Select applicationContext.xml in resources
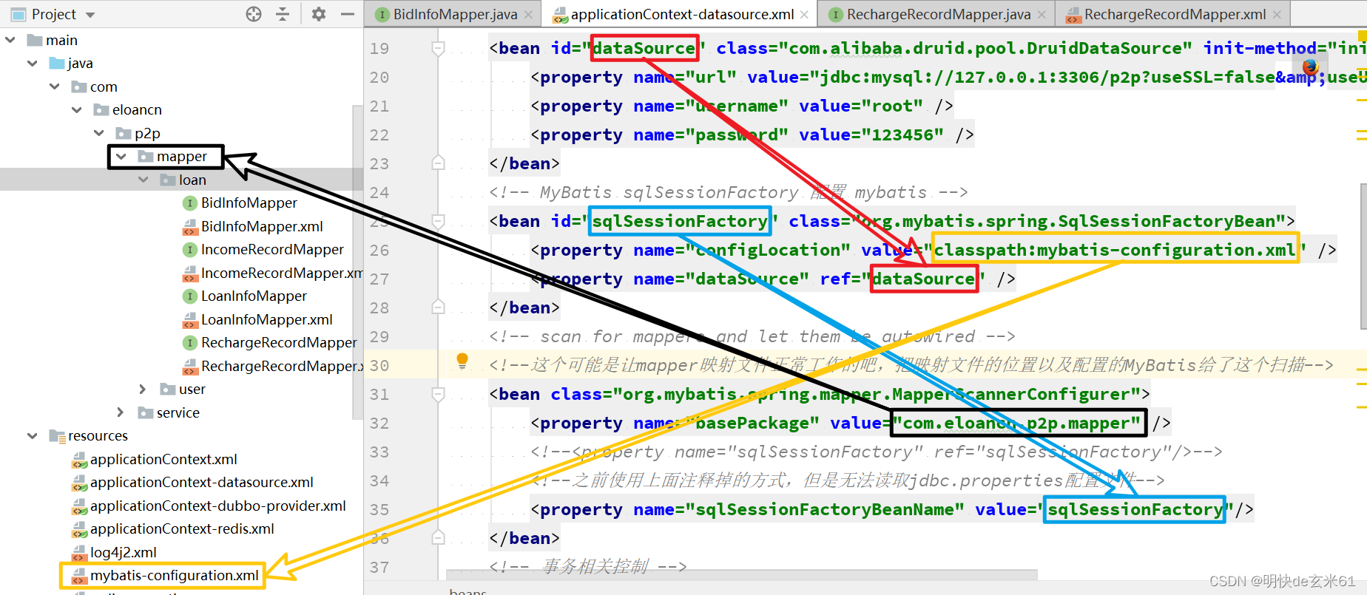Screen dimensions: 1367x595 163,460
